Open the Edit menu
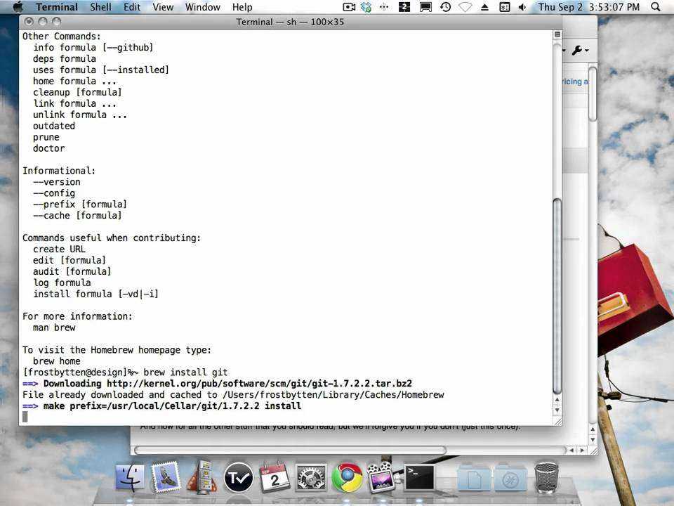 point(132,7)
